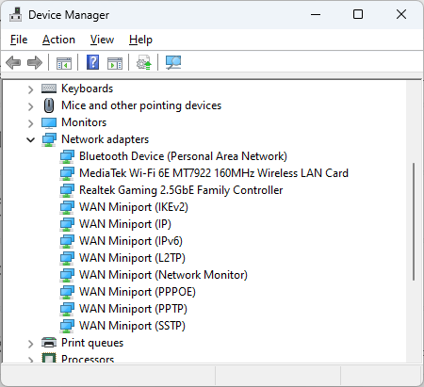Screen dimensions: 424x387
Task: Click Scan for hardware changes icon
Action: click(x=173, y=62)
